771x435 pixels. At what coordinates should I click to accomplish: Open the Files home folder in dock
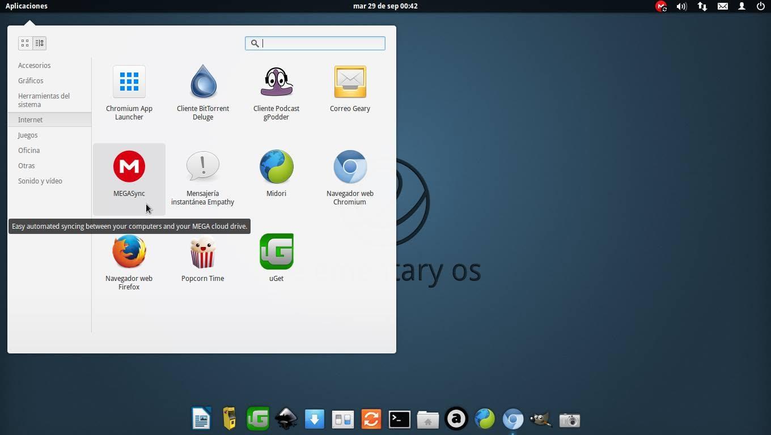point(428,420)
